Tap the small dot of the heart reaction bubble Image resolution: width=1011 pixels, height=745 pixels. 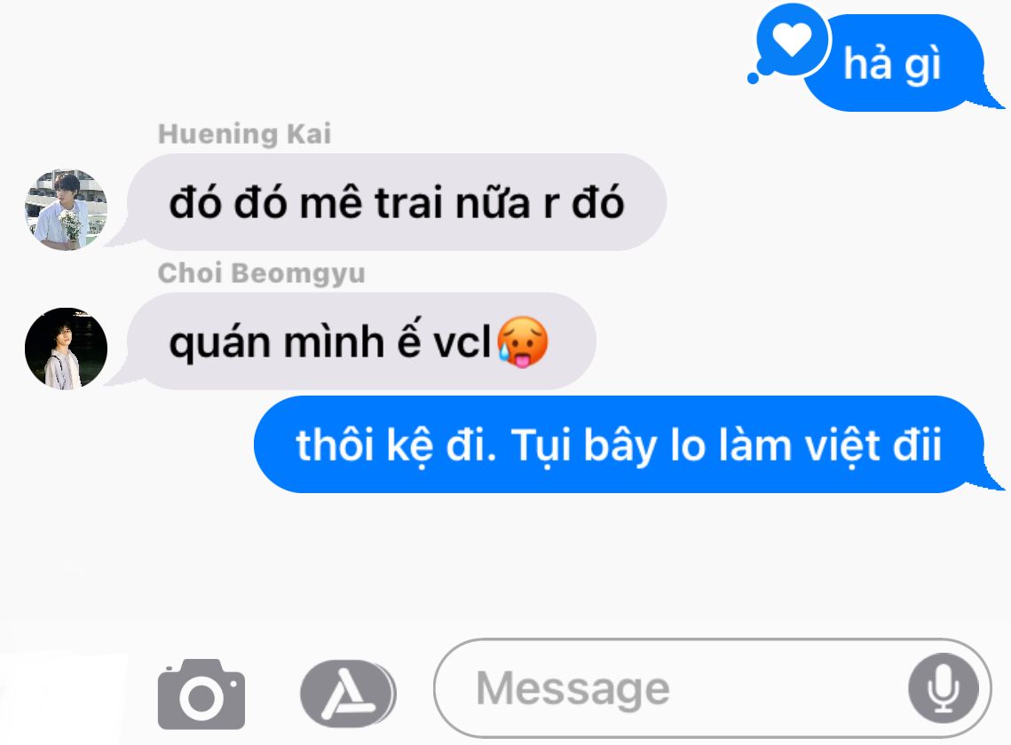click(x=753, y=78)
